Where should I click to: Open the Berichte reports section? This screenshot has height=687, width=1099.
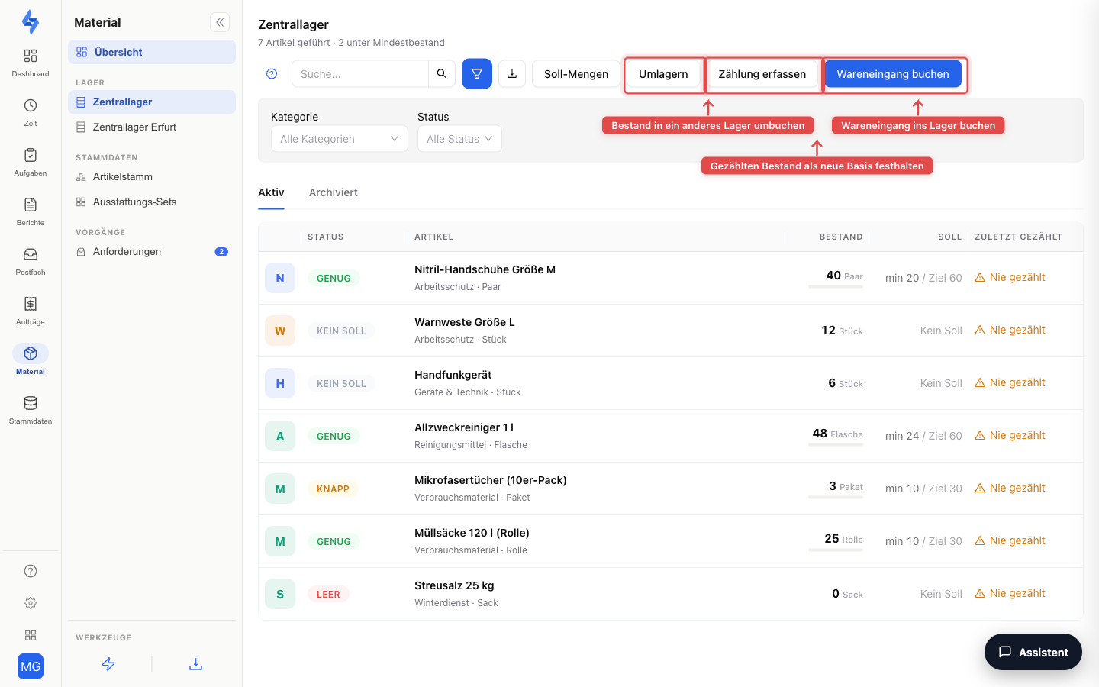pos(31,211)
